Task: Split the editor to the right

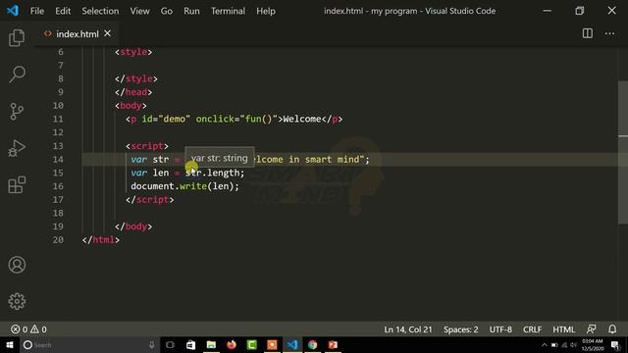Action: tap(587, 33)
